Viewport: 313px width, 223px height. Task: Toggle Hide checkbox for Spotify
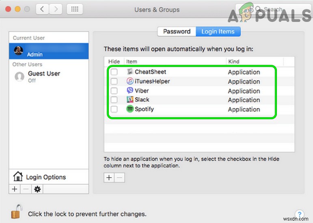tap(114, 109)
